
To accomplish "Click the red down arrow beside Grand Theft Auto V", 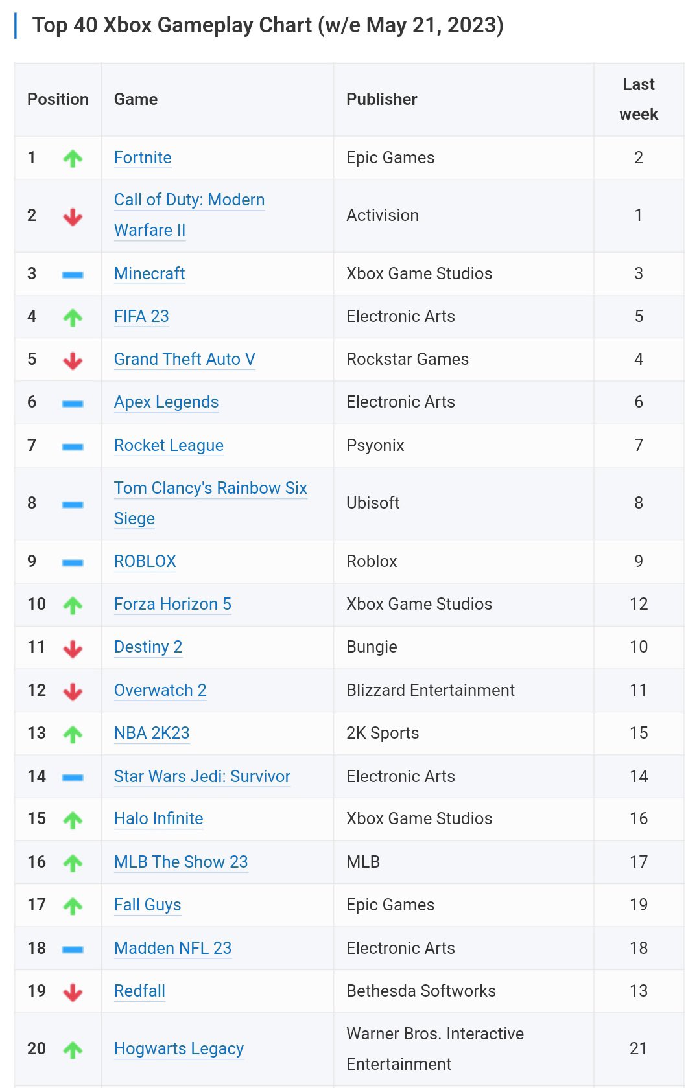I will click(x=73, y=360).
